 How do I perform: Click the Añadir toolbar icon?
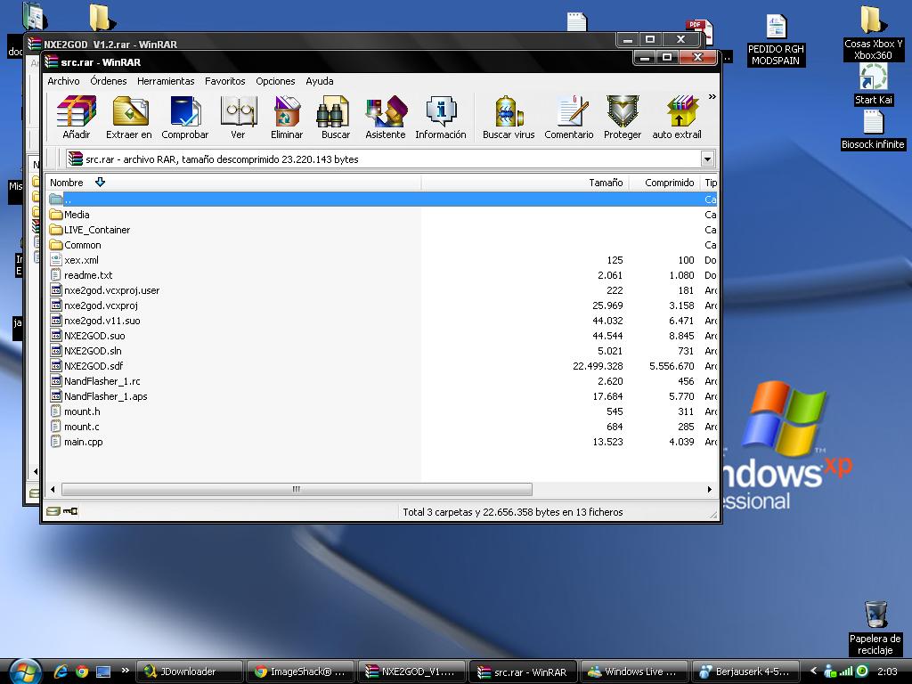click(x=76, y=116)
